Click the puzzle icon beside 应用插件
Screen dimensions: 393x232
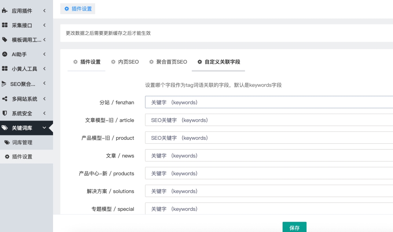(x=5, y=11)
